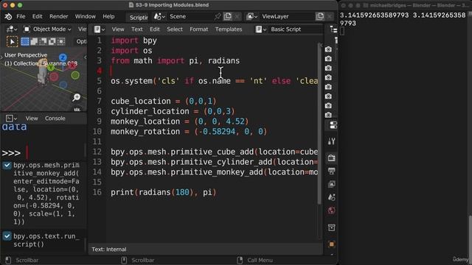Click the text editor vertical scrollbar
472x265 pixels.
click(319, 123)
